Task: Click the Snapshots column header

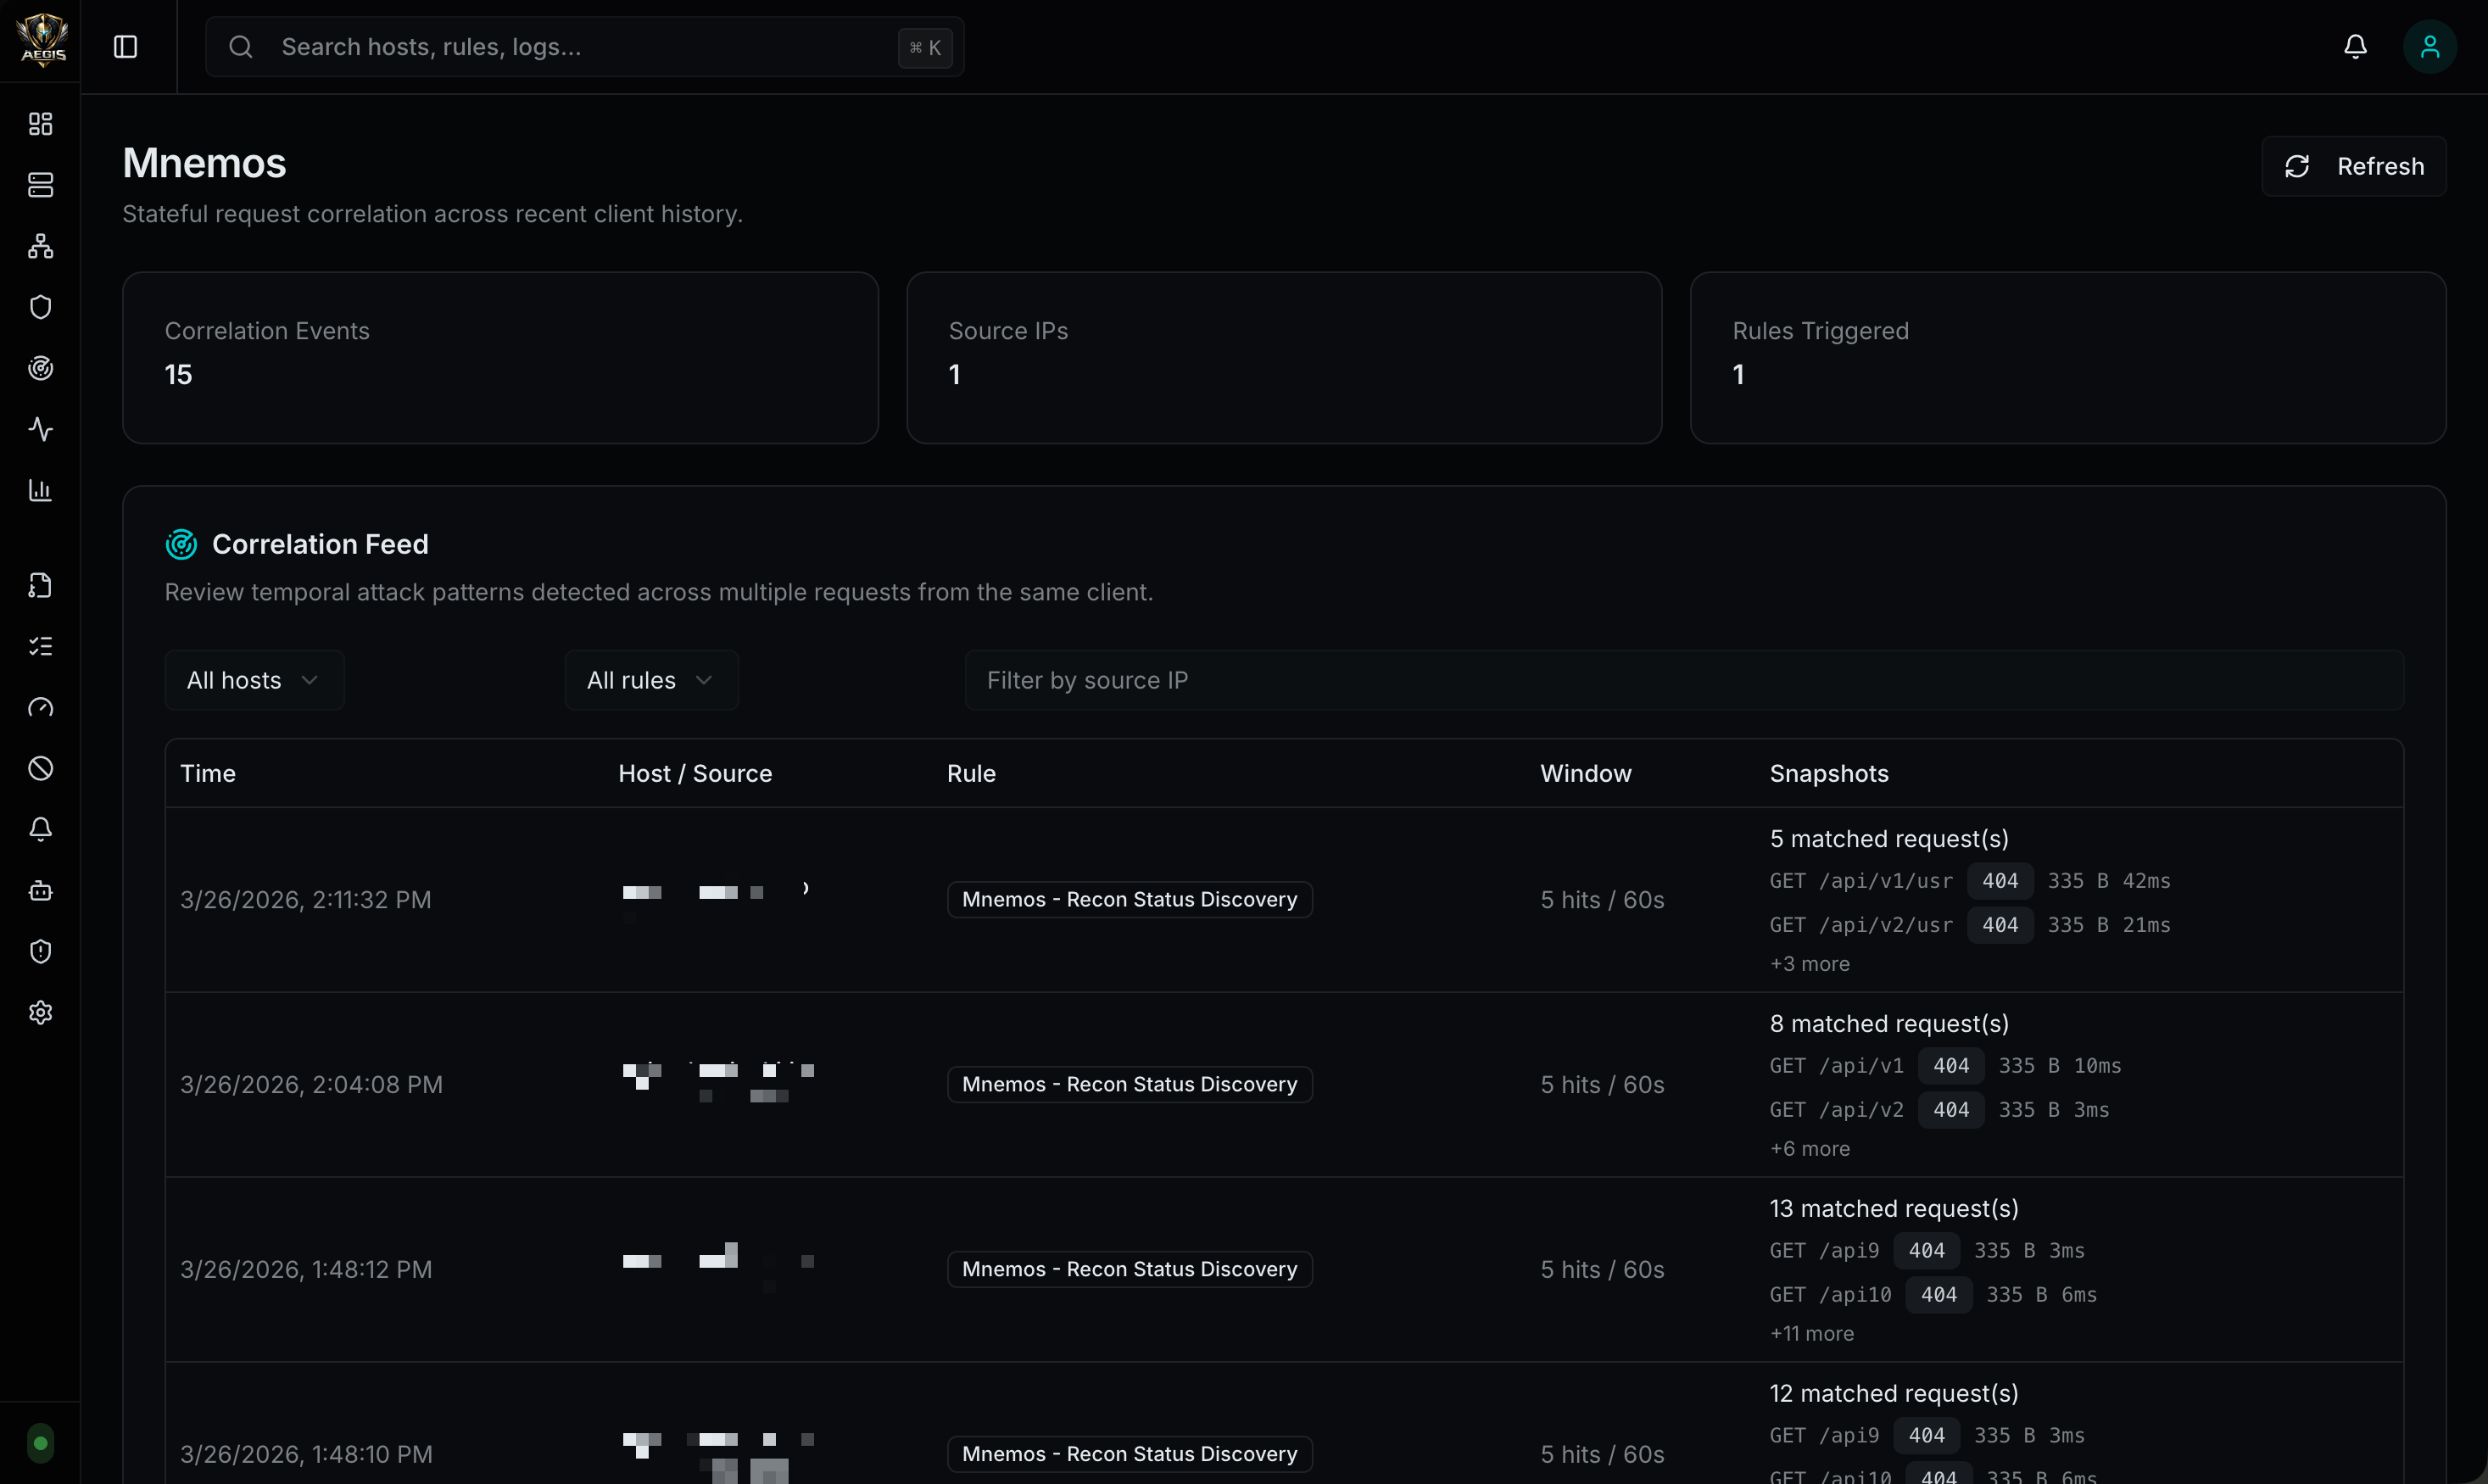Action: click(x=1829, y=773)
